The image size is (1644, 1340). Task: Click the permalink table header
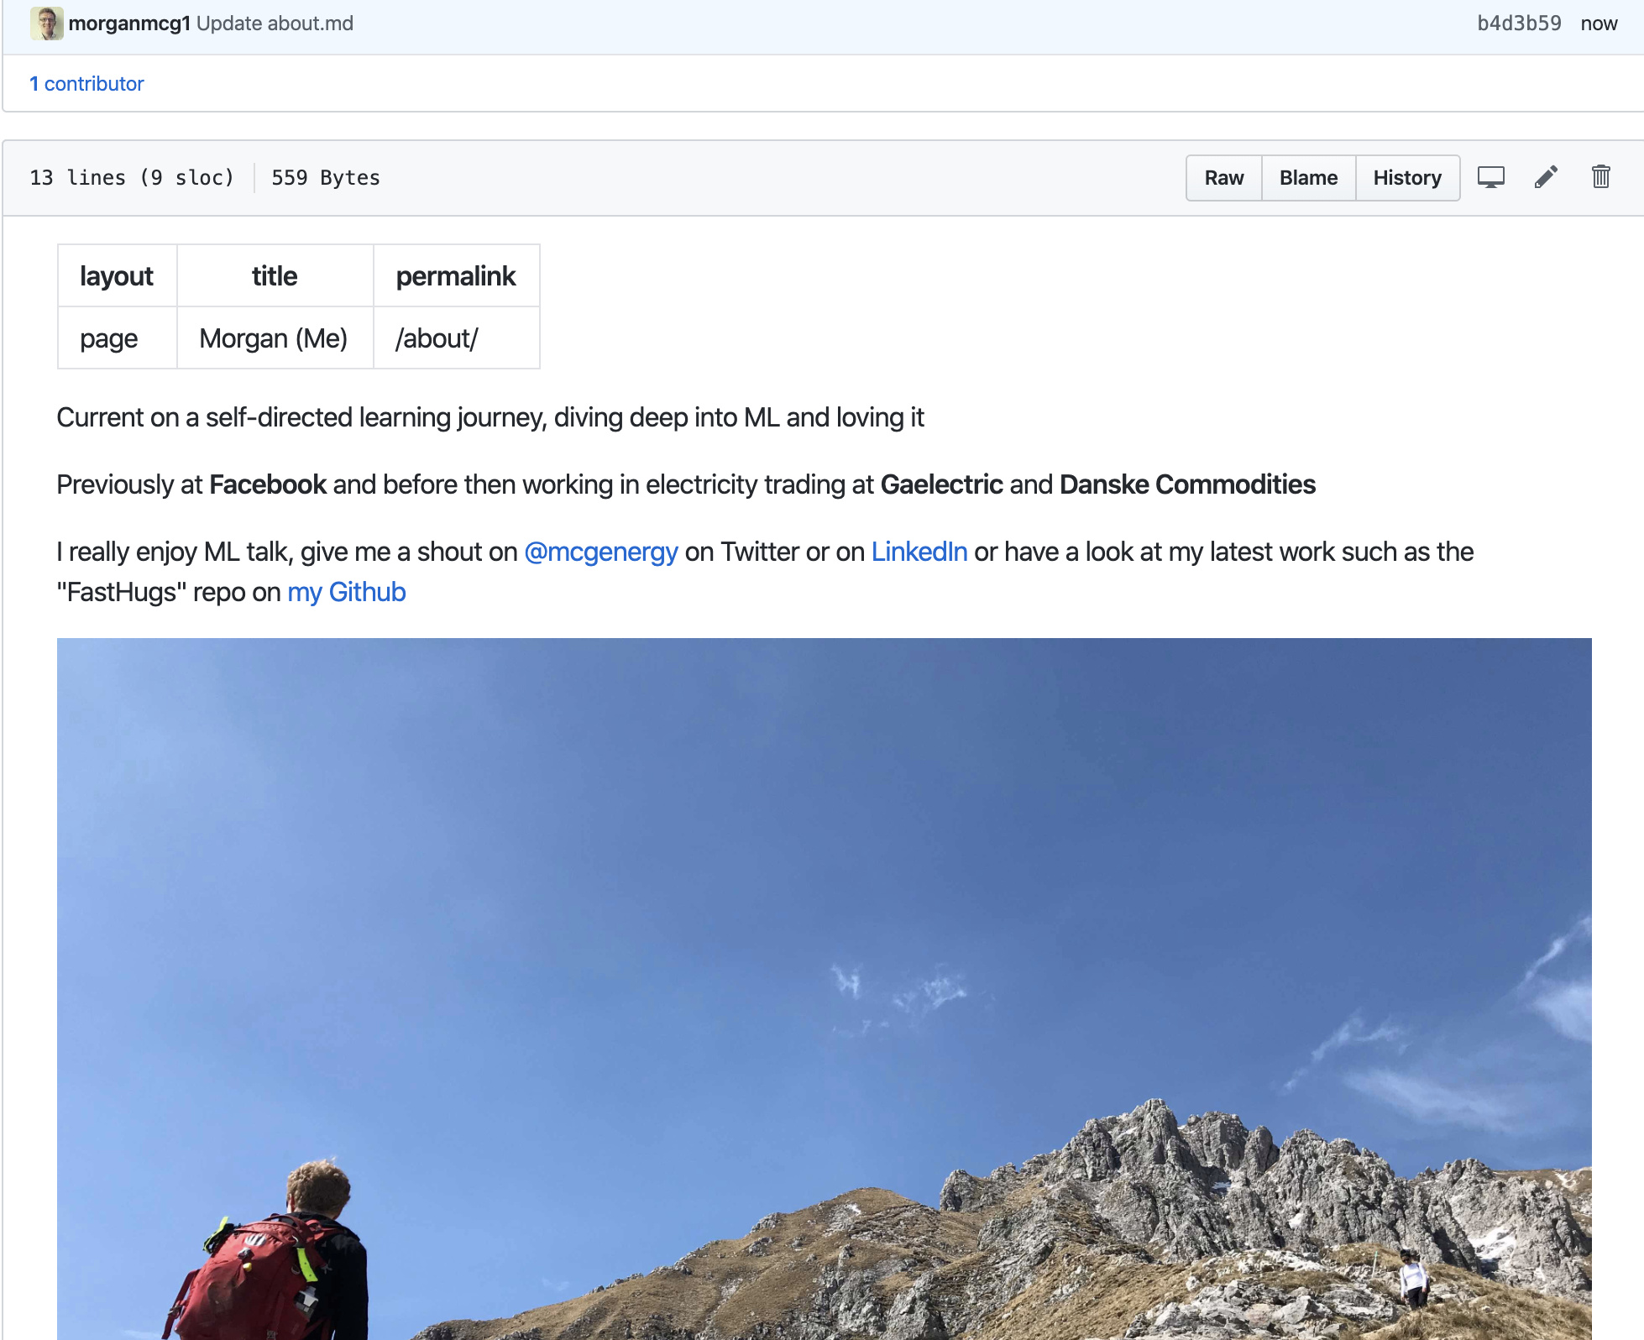(x=456, y=276)
